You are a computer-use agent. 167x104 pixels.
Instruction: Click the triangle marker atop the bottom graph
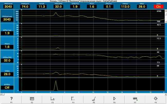[22, 78]
